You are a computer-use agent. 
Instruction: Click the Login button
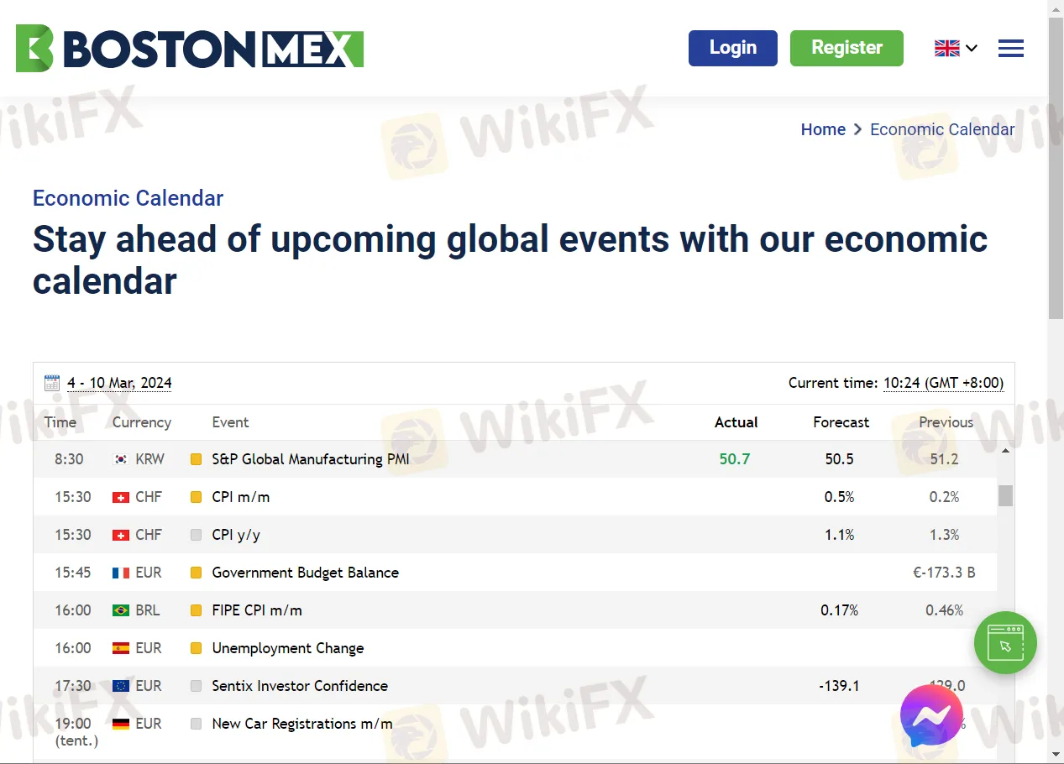pos(732,48)
